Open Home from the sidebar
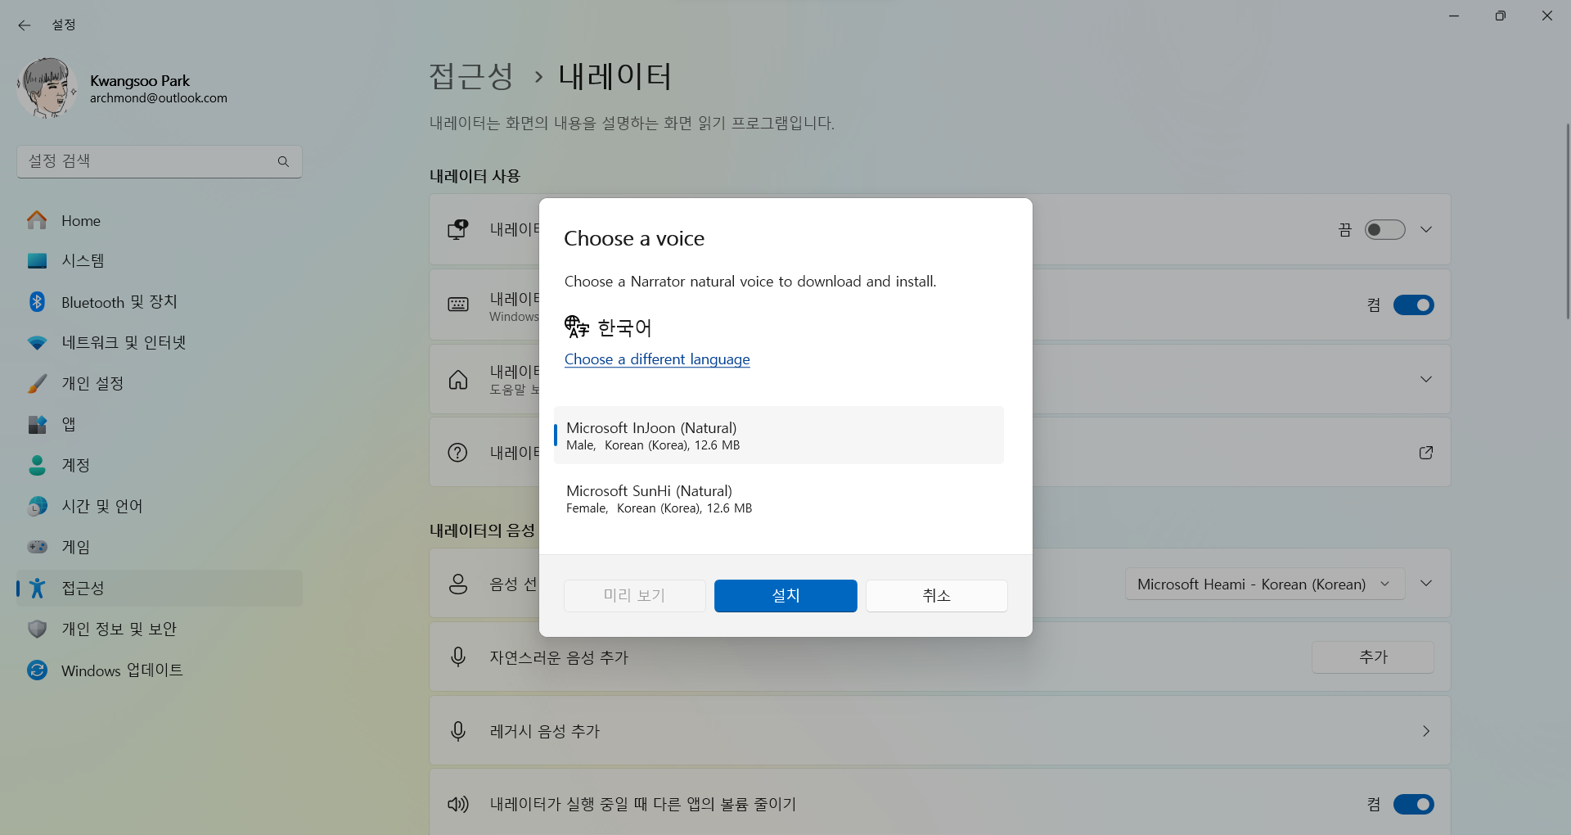This screenshot has height=835, width=1571. pyautogui.click(x=160, y=220)
